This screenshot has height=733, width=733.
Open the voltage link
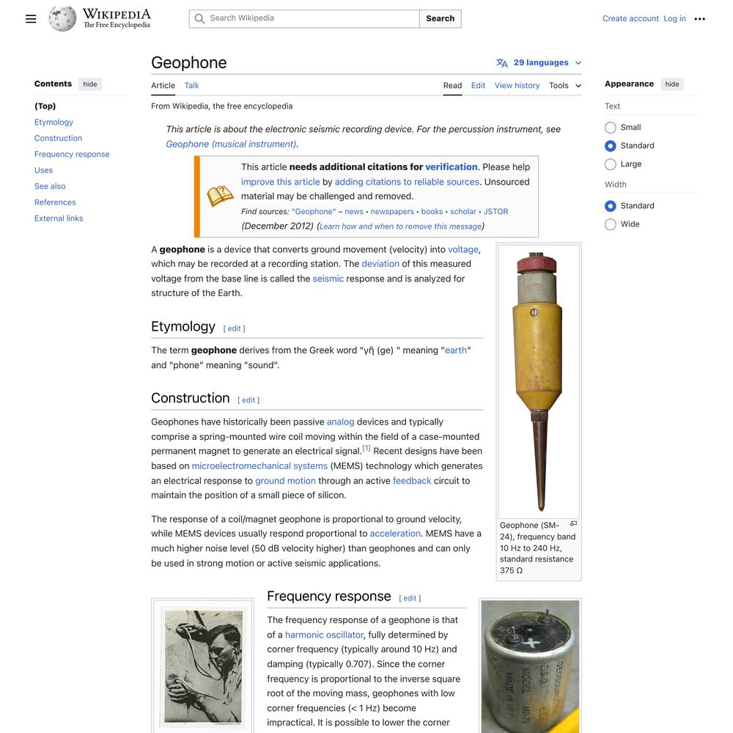463,250
